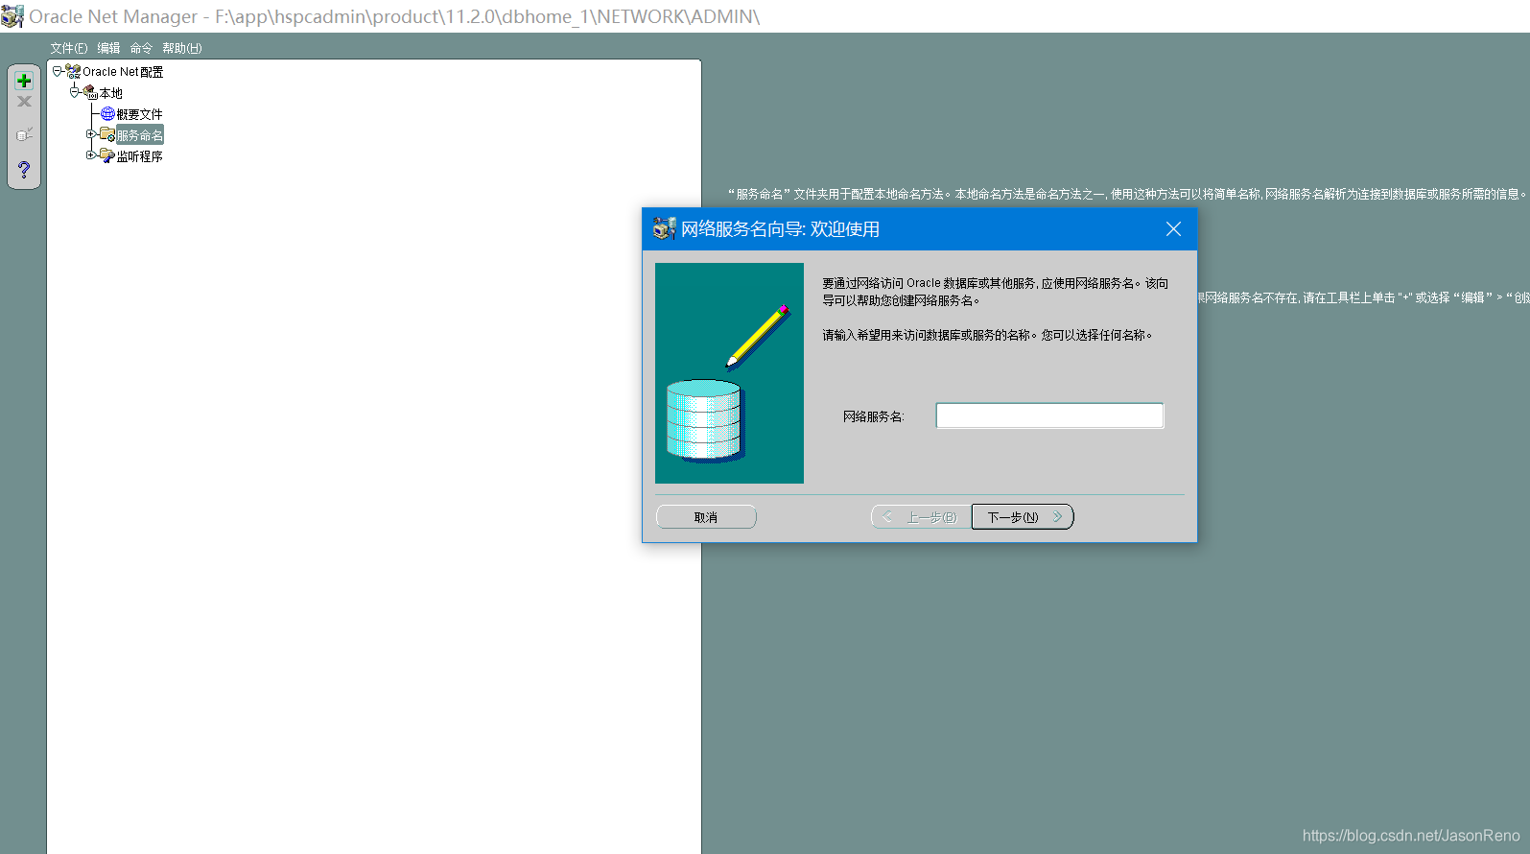Open the 帮助(H) menu
The image size is (1530, 854).
coord(182,48)
